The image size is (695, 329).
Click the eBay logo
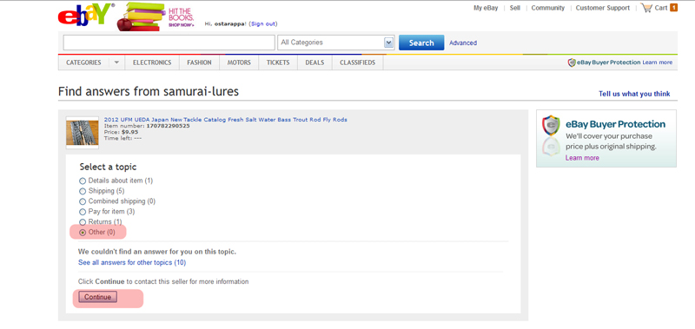[x=86, y=15]
